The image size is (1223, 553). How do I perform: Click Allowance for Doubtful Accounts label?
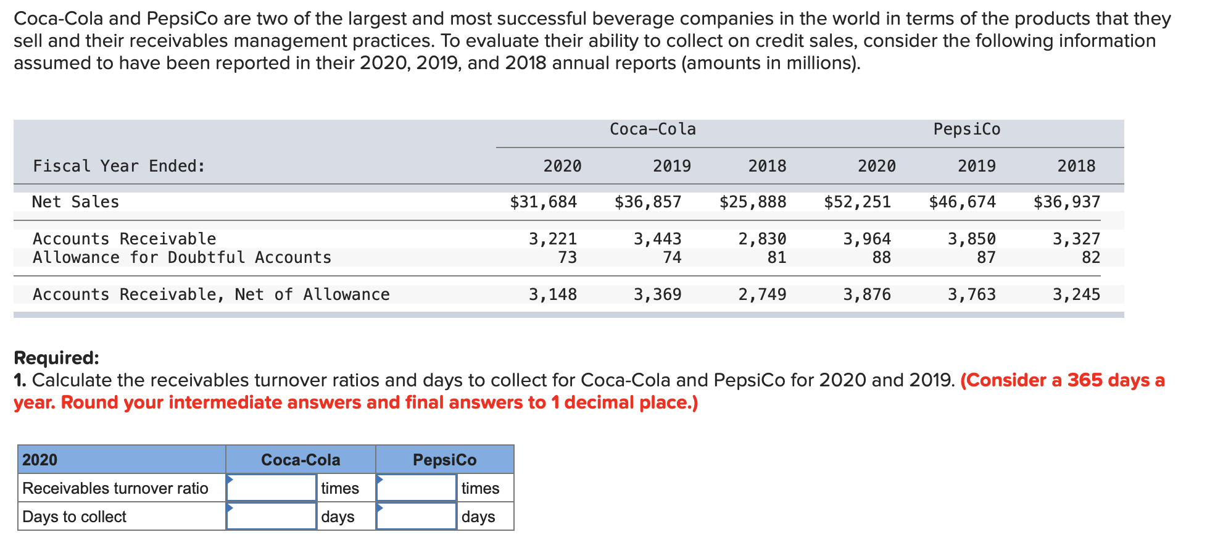tap(182, 257)
